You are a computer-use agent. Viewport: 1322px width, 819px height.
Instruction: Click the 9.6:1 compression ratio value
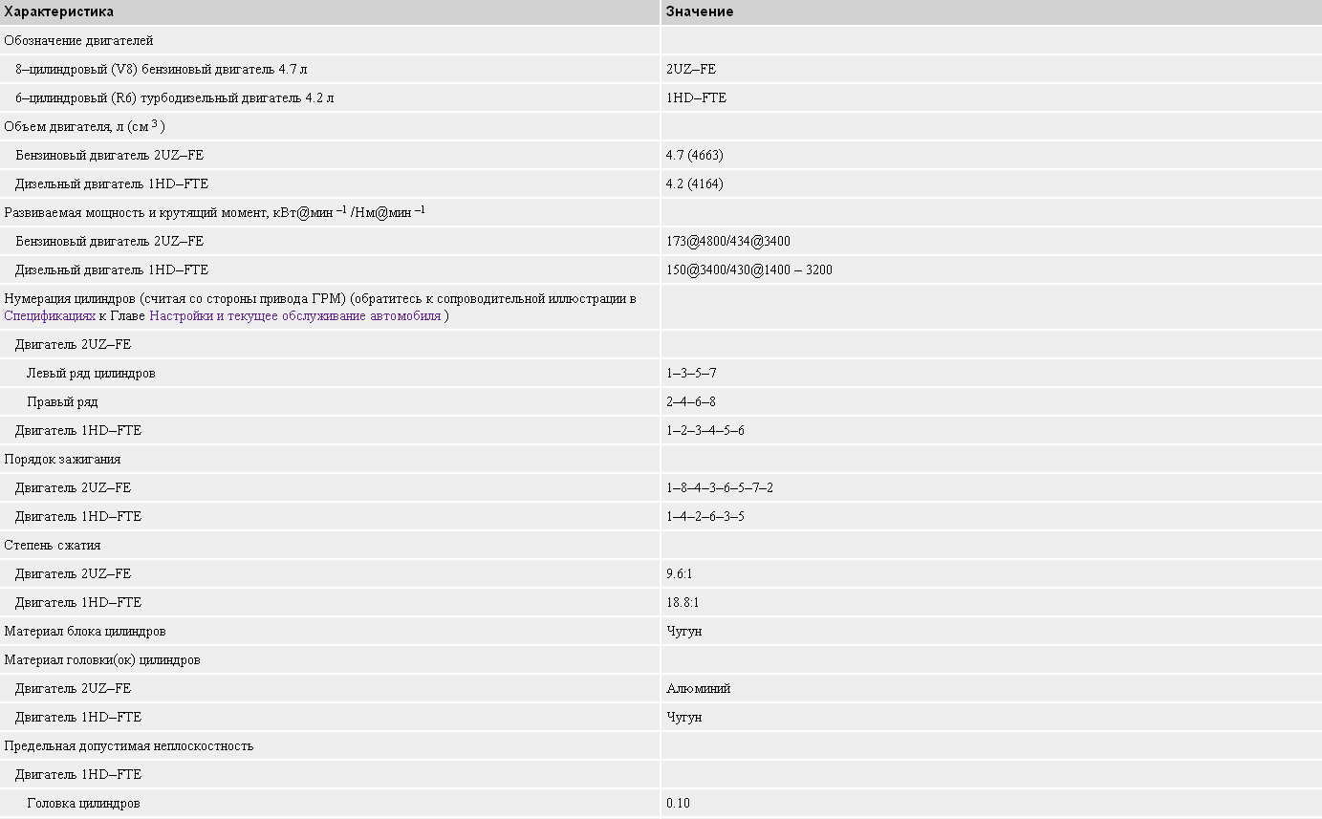click(679, 573)
